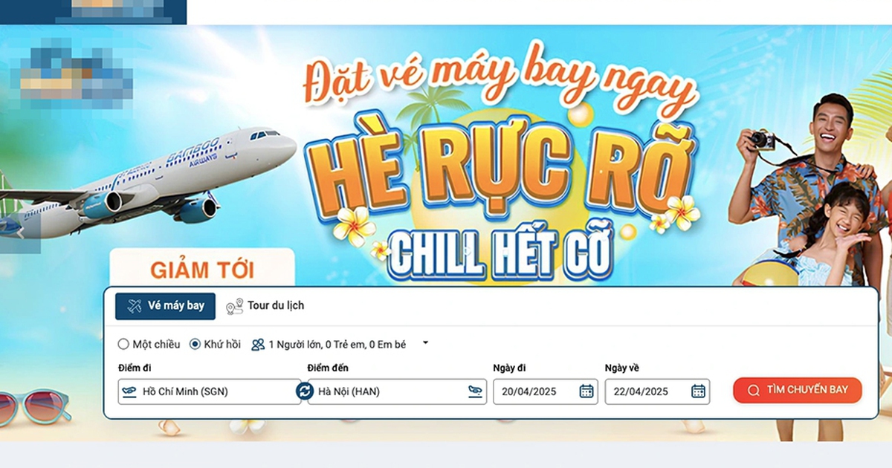Click departure date 20/04/2025 field
The height and width of the screenshot is (468, 892).
546,391
